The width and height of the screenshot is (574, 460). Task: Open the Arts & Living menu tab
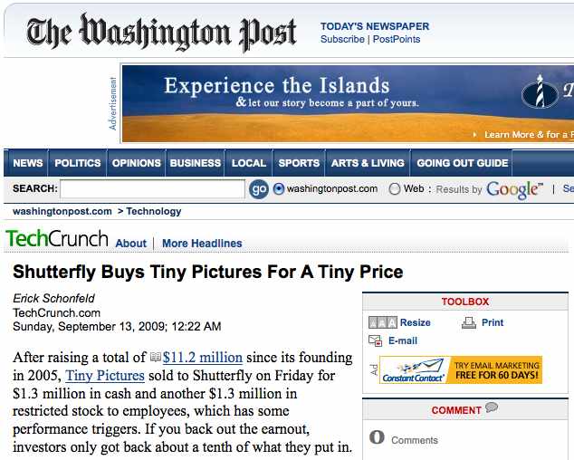(368, 163)
